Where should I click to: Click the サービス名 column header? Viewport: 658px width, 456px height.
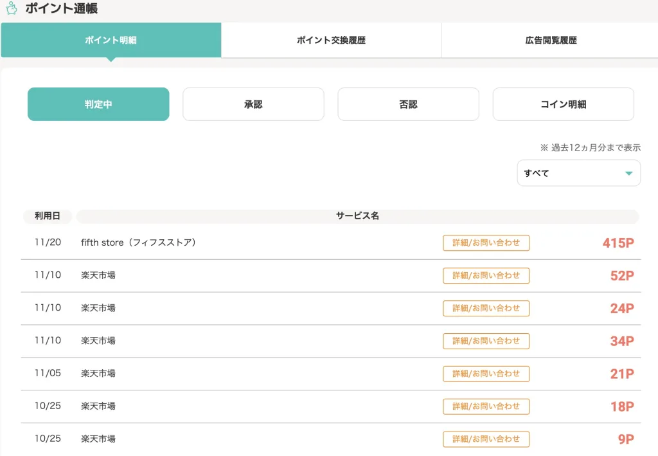(x=357, y=216)
